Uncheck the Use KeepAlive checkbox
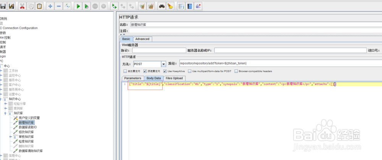 pyautogui.click(x=165, y=71)
